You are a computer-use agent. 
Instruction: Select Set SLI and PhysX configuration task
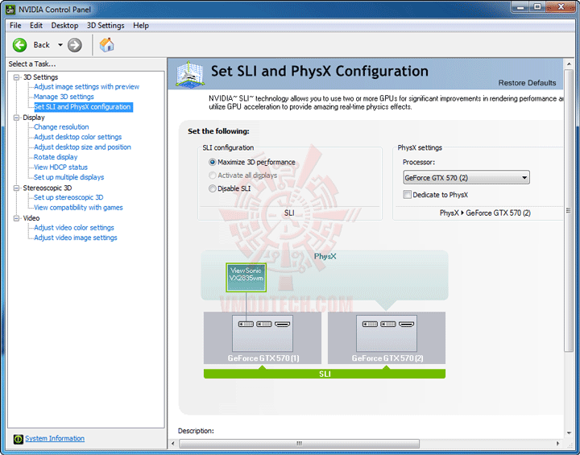(82, 107)
